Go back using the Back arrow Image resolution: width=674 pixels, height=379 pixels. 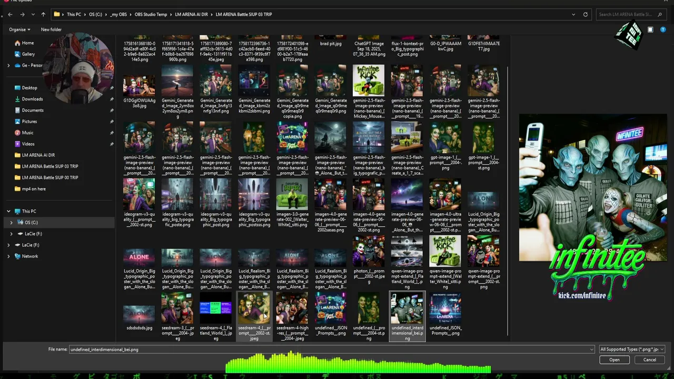click(10, 14)
